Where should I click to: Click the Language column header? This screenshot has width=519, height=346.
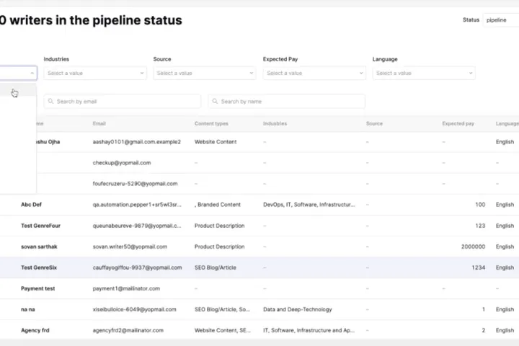tap(507, 123)
